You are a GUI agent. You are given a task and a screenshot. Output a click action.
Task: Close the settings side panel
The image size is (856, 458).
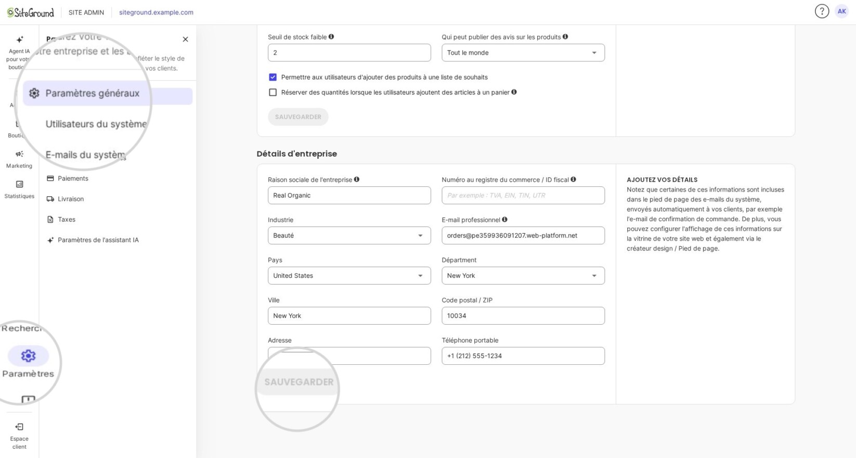185,40
